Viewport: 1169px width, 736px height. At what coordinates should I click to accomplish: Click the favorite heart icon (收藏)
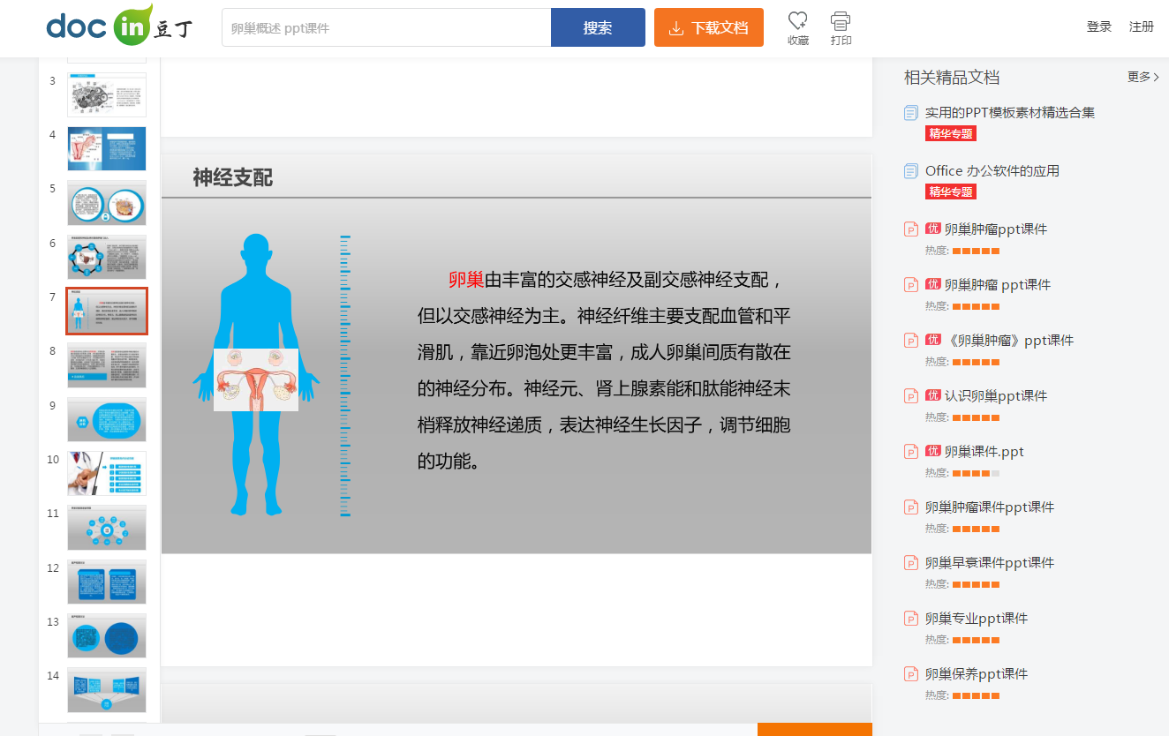pyautogui.click(x=797, y=20)
